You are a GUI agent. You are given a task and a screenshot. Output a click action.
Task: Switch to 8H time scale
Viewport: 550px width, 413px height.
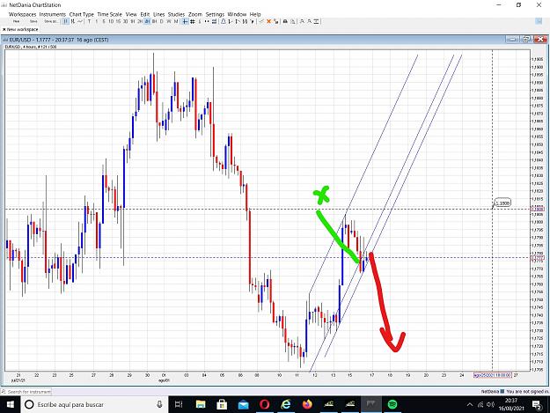pos(154,21)
